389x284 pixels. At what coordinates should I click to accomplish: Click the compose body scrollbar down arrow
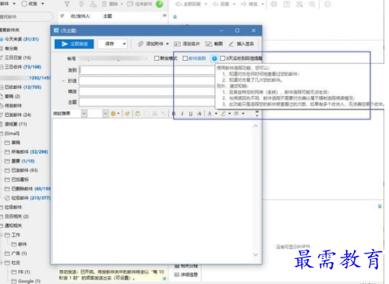click(x=256, y=254)
